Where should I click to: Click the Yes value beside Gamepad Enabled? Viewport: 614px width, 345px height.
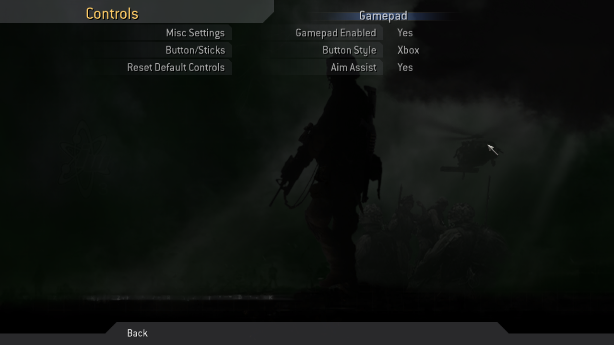pos(405,33)
